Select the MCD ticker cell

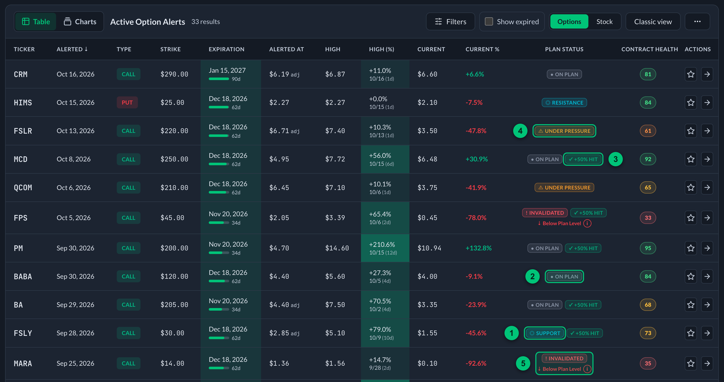tap(20, 159)
